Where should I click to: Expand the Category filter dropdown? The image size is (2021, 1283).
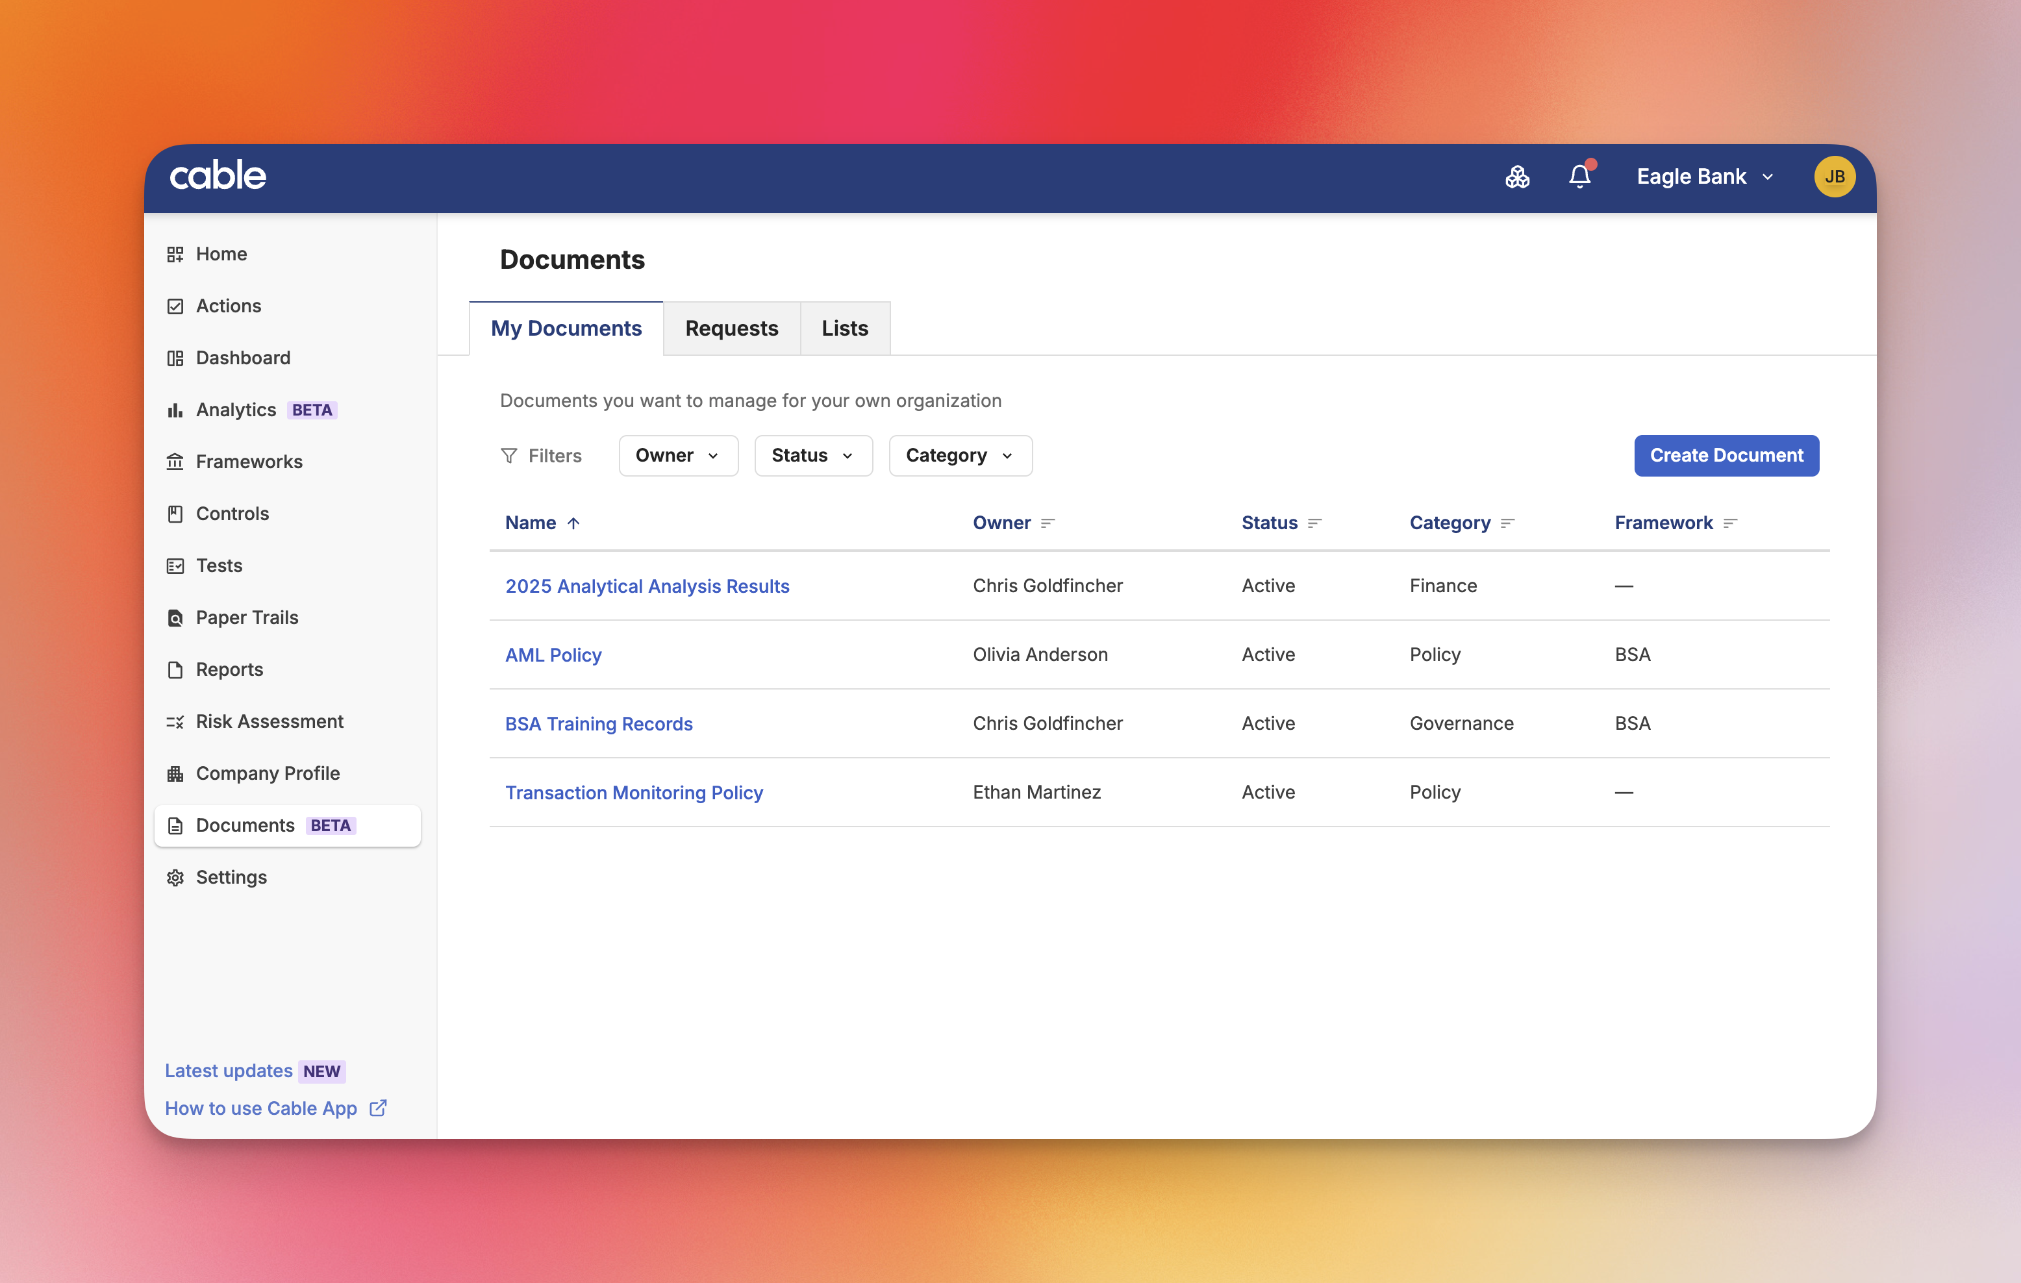(959, 455)
